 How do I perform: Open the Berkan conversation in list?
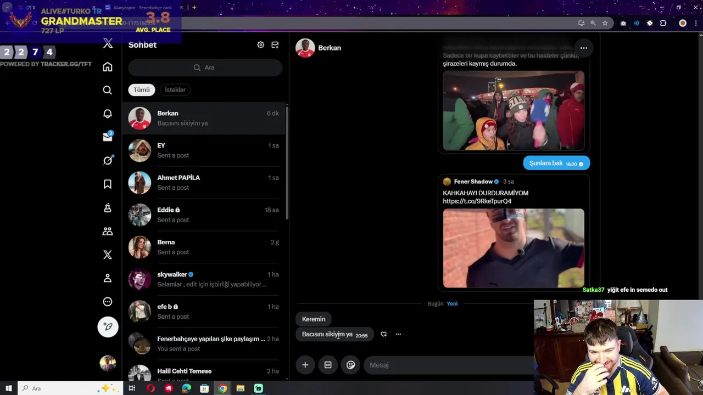204,118
